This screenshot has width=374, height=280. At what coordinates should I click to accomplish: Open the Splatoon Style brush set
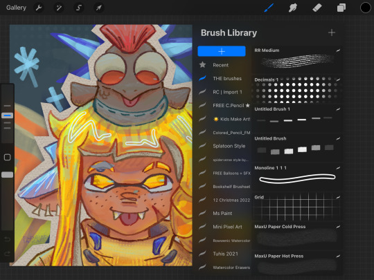(224, 146)
